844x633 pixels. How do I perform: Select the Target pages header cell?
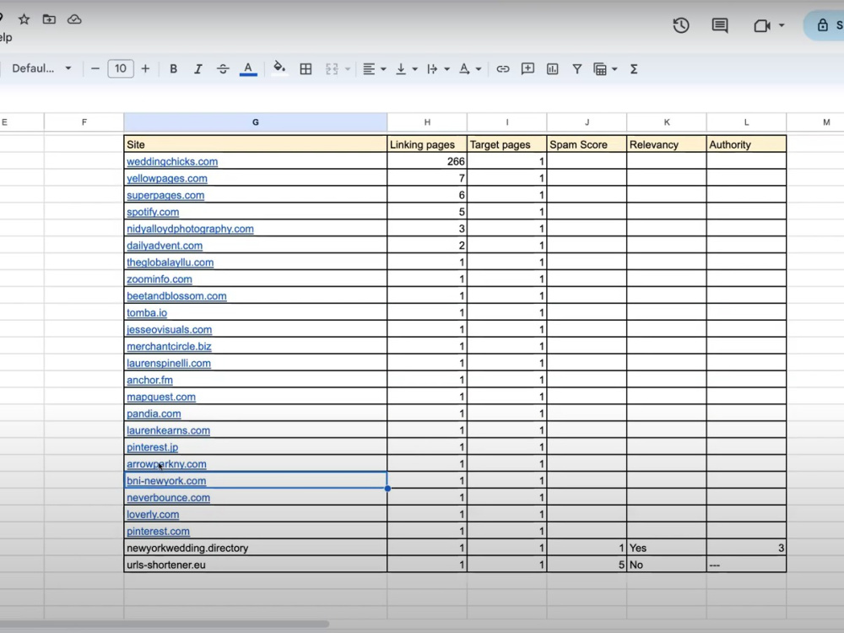(506, 144)
